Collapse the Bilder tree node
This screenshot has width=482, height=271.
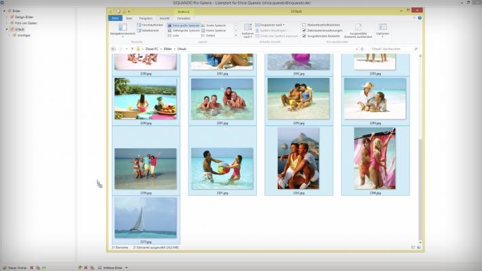[x=5, y=11]
